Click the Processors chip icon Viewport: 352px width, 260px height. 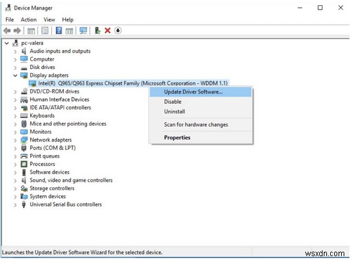[24, 164]
